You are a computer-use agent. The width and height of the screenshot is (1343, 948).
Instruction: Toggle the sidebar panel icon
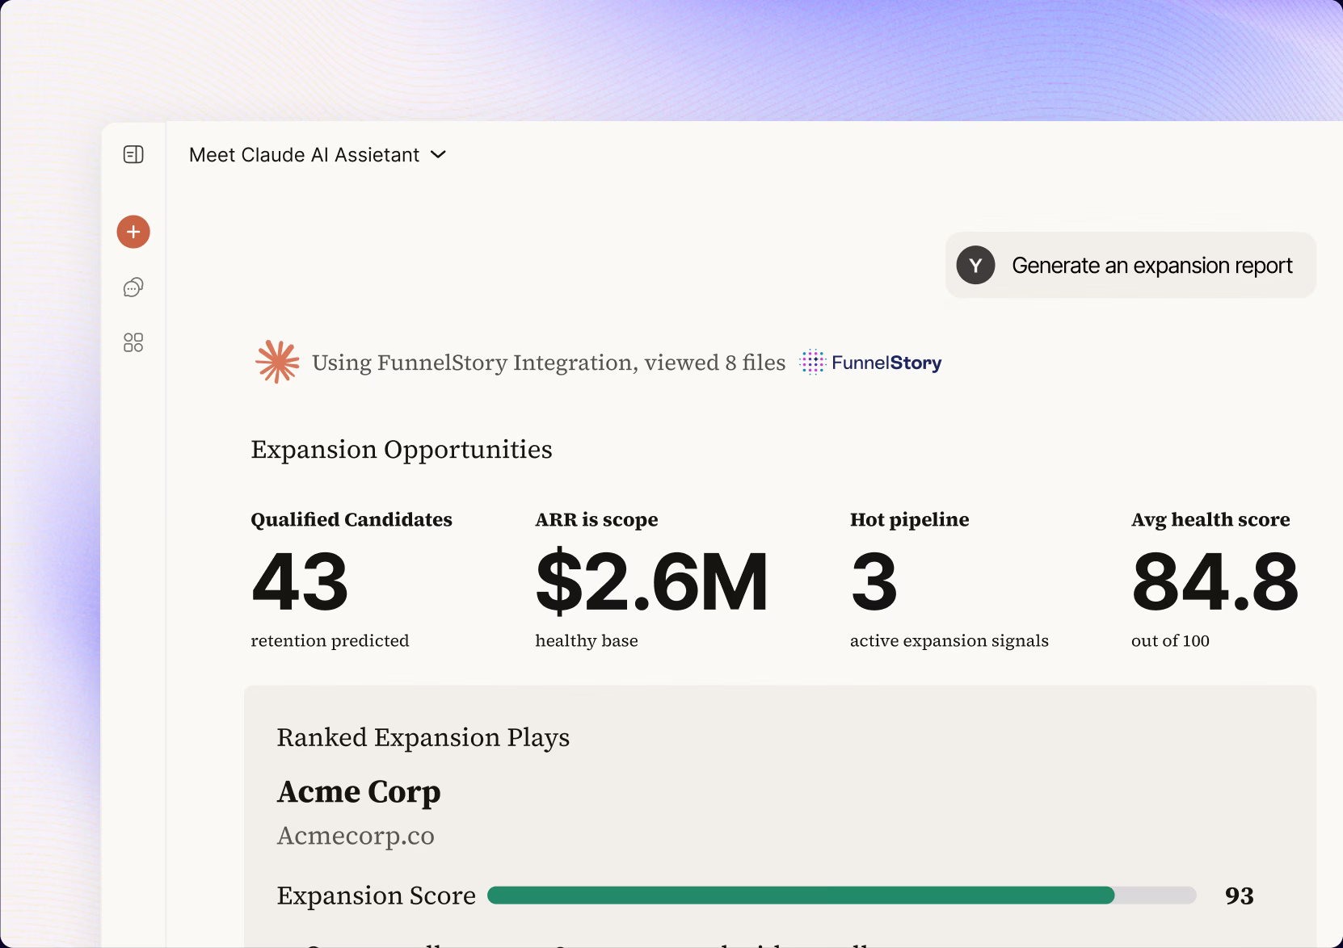(133, 154)
